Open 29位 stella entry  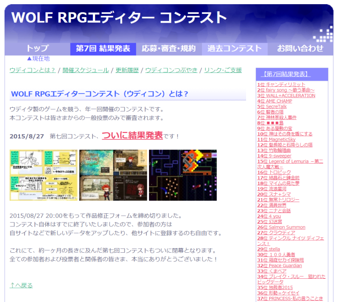[268, 249]
